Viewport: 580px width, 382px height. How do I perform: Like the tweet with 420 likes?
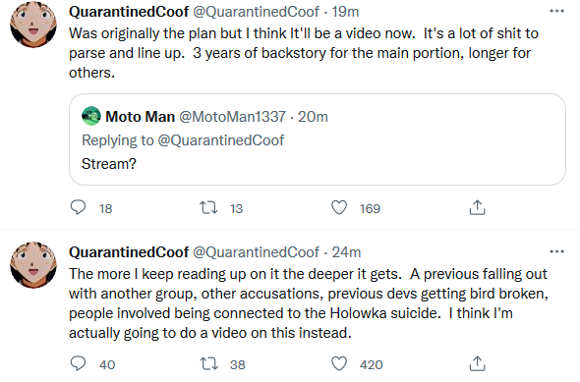click(339, 364)
